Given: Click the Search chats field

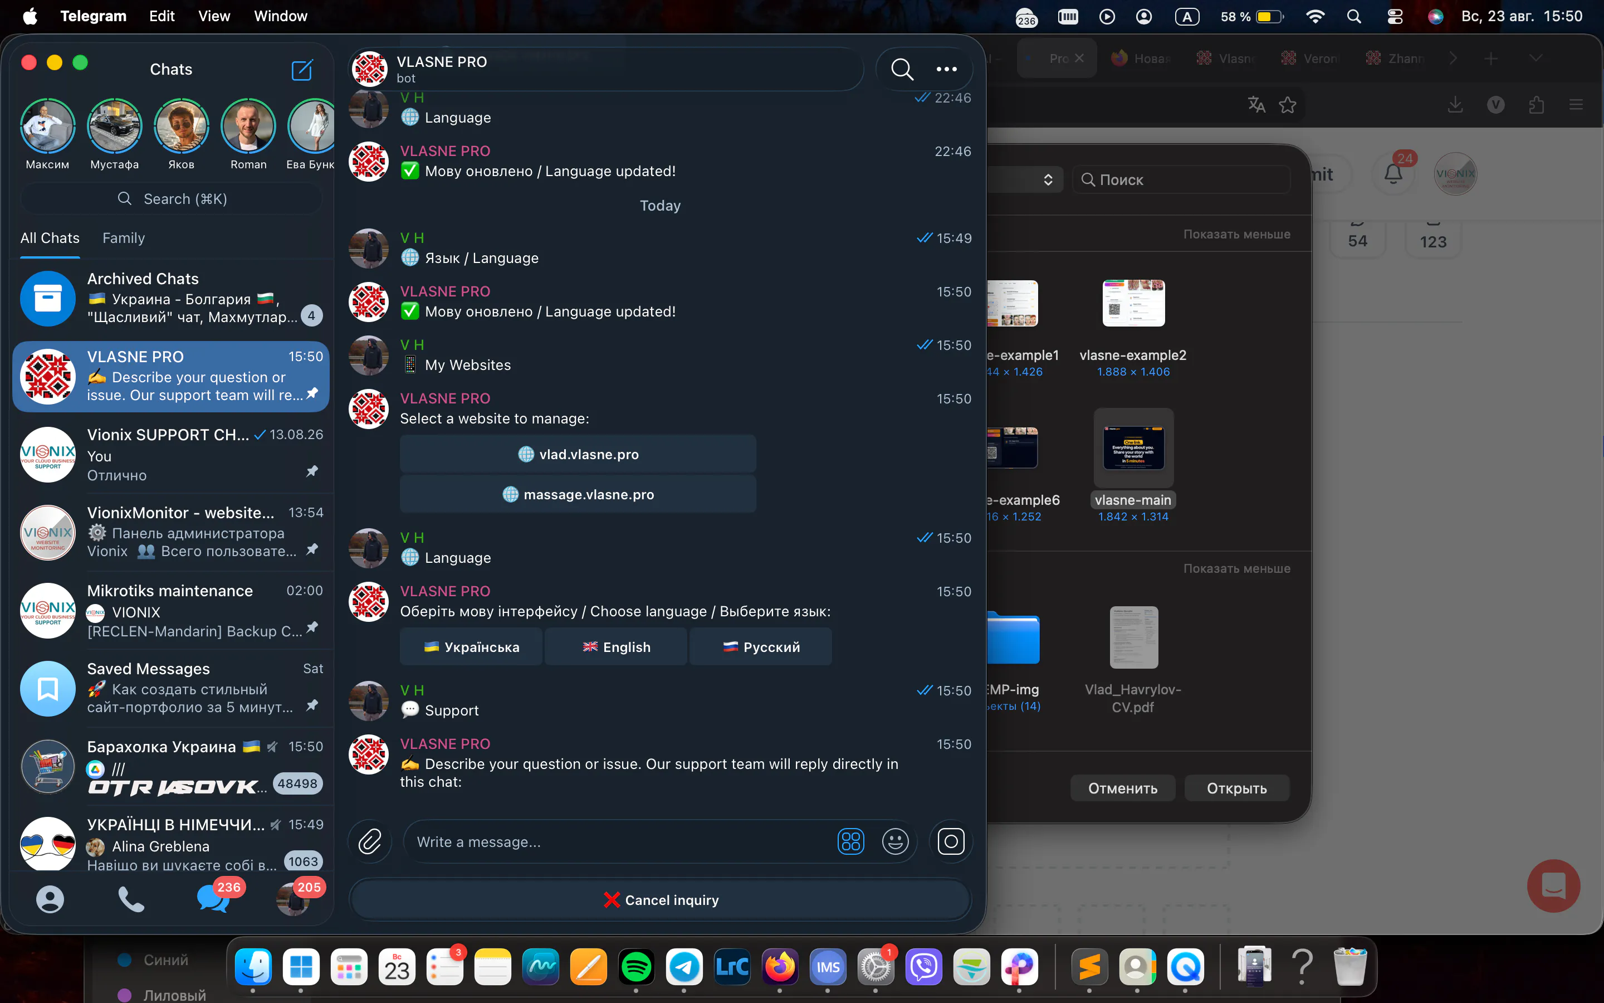Looking at the screenshot, I should 172,199.
